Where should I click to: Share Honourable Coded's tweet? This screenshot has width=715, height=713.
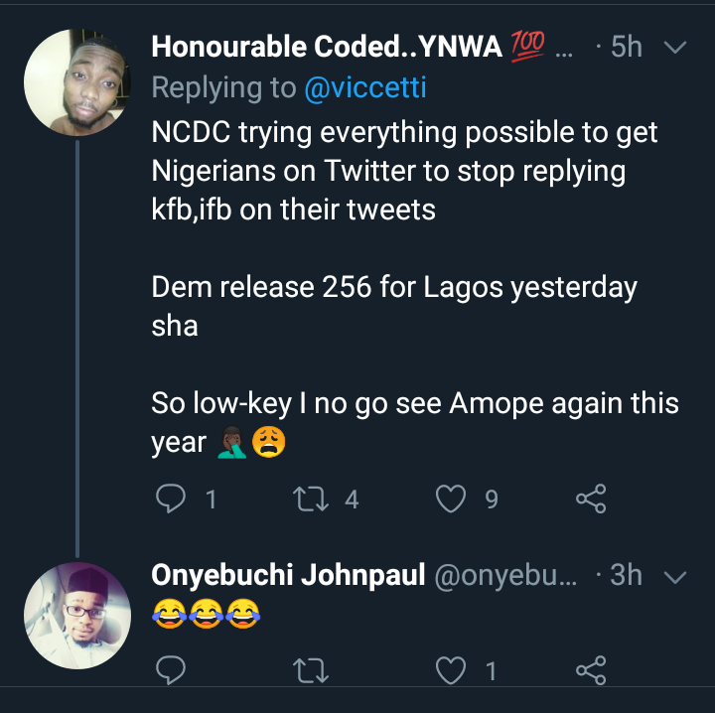[591, 499]
